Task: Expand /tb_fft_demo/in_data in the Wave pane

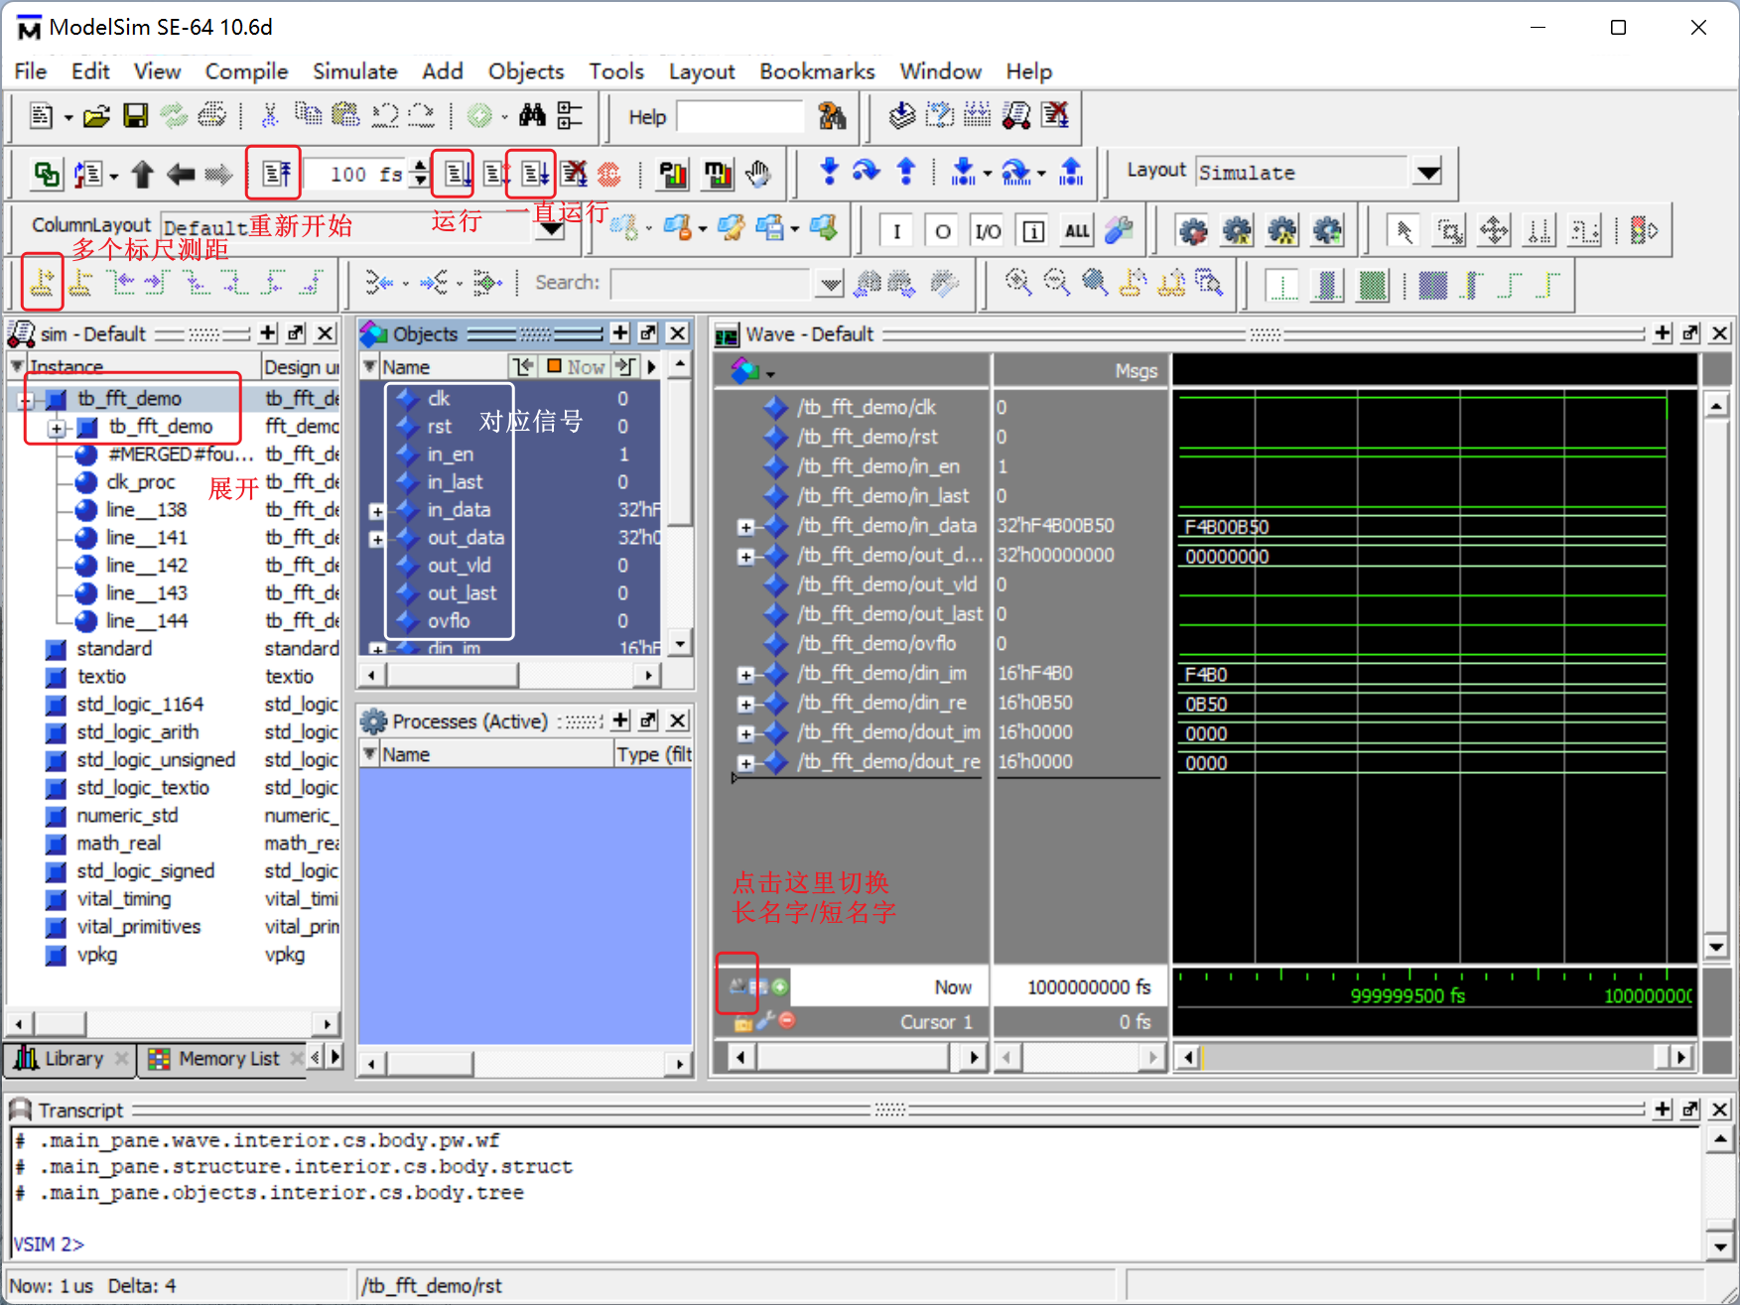Action: (x=745, y=527)
